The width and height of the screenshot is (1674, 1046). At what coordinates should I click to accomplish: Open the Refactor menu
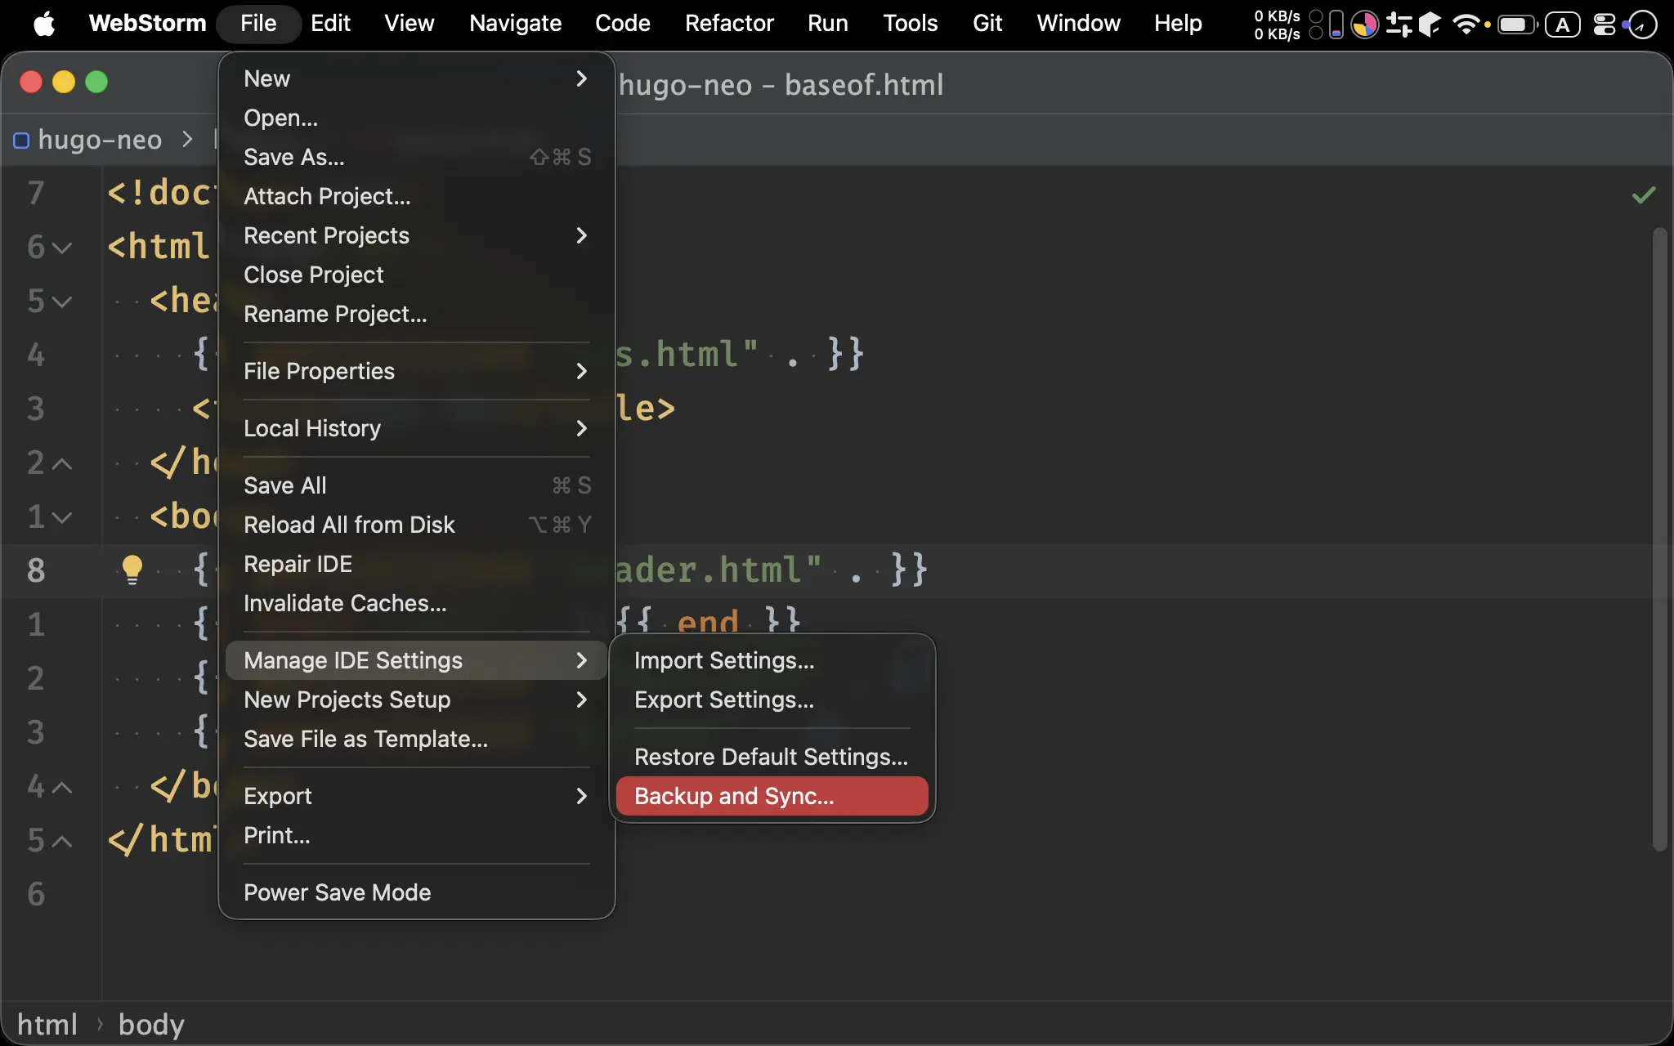(x=729, y=24)
